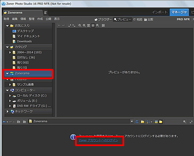Click the four-squares zoom mode icon

pyautogui.click(x=93, y=26)
